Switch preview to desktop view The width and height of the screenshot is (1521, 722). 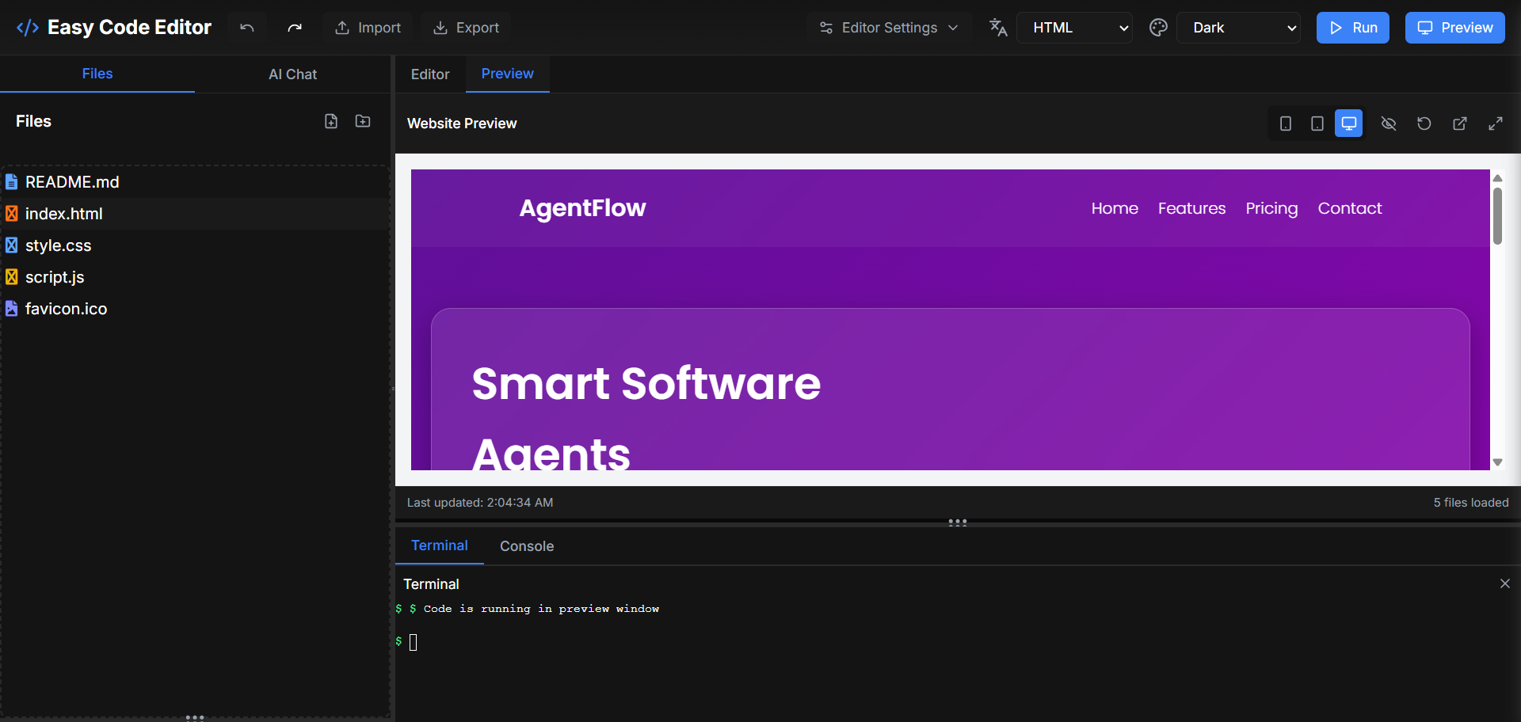tap(1349, 123)
